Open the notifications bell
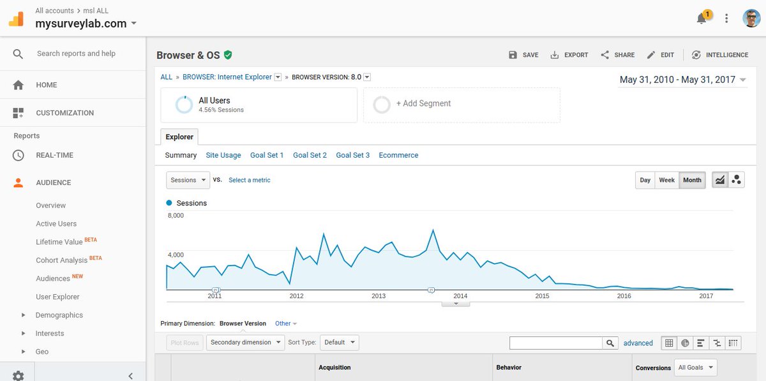 701,19
